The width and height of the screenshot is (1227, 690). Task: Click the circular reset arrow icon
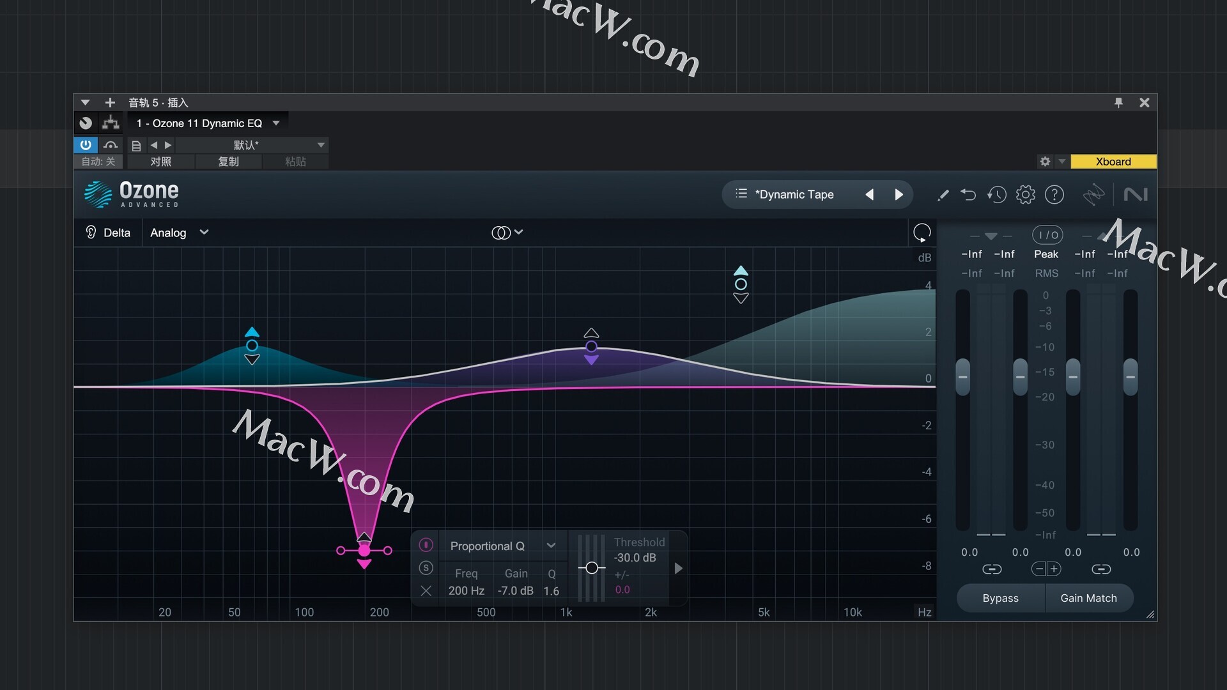[x=922, y=233]
